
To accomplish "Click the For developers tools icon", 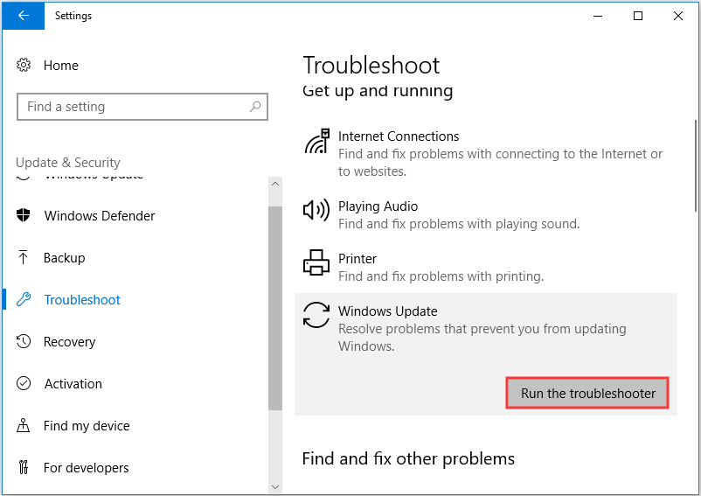I will [x=24, y=468].
